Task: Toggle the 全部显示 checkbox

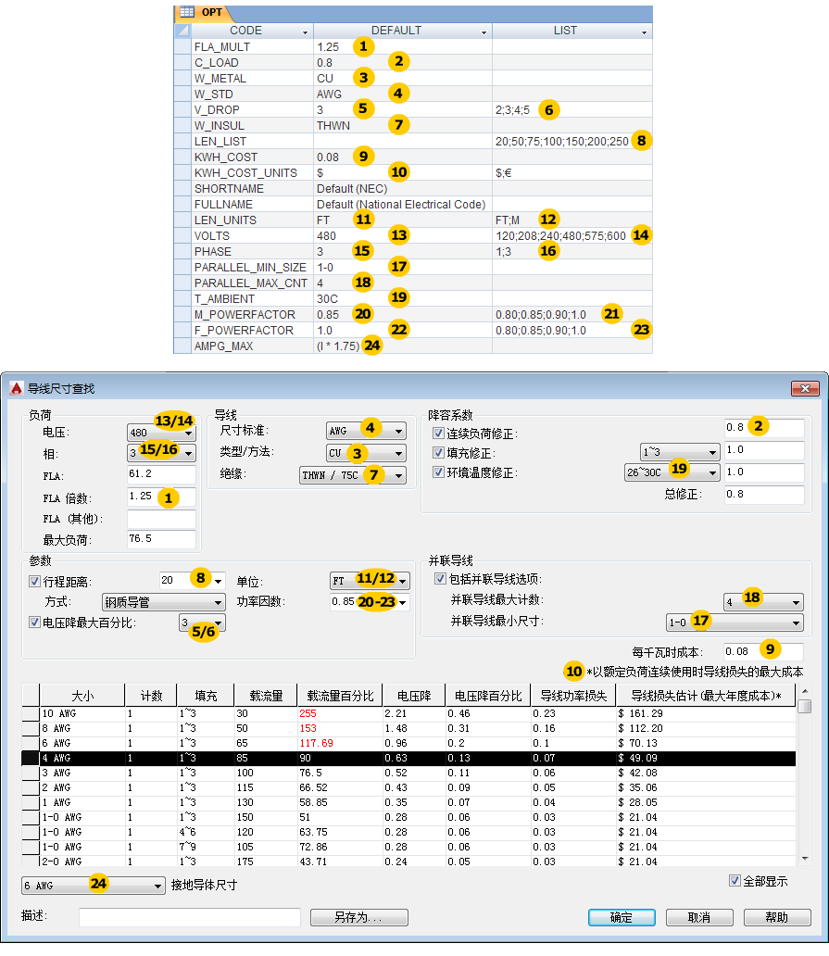Action: (x=735, y=880)
